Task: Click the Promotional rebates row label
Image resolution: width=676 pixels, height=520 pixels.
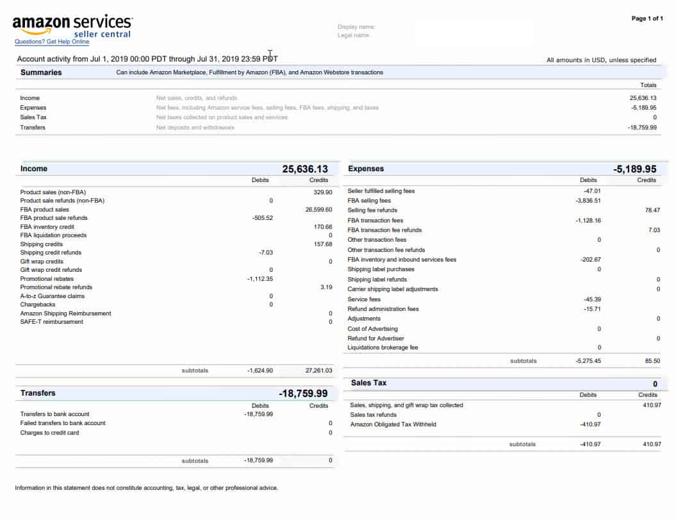Action: coord(47,279)
